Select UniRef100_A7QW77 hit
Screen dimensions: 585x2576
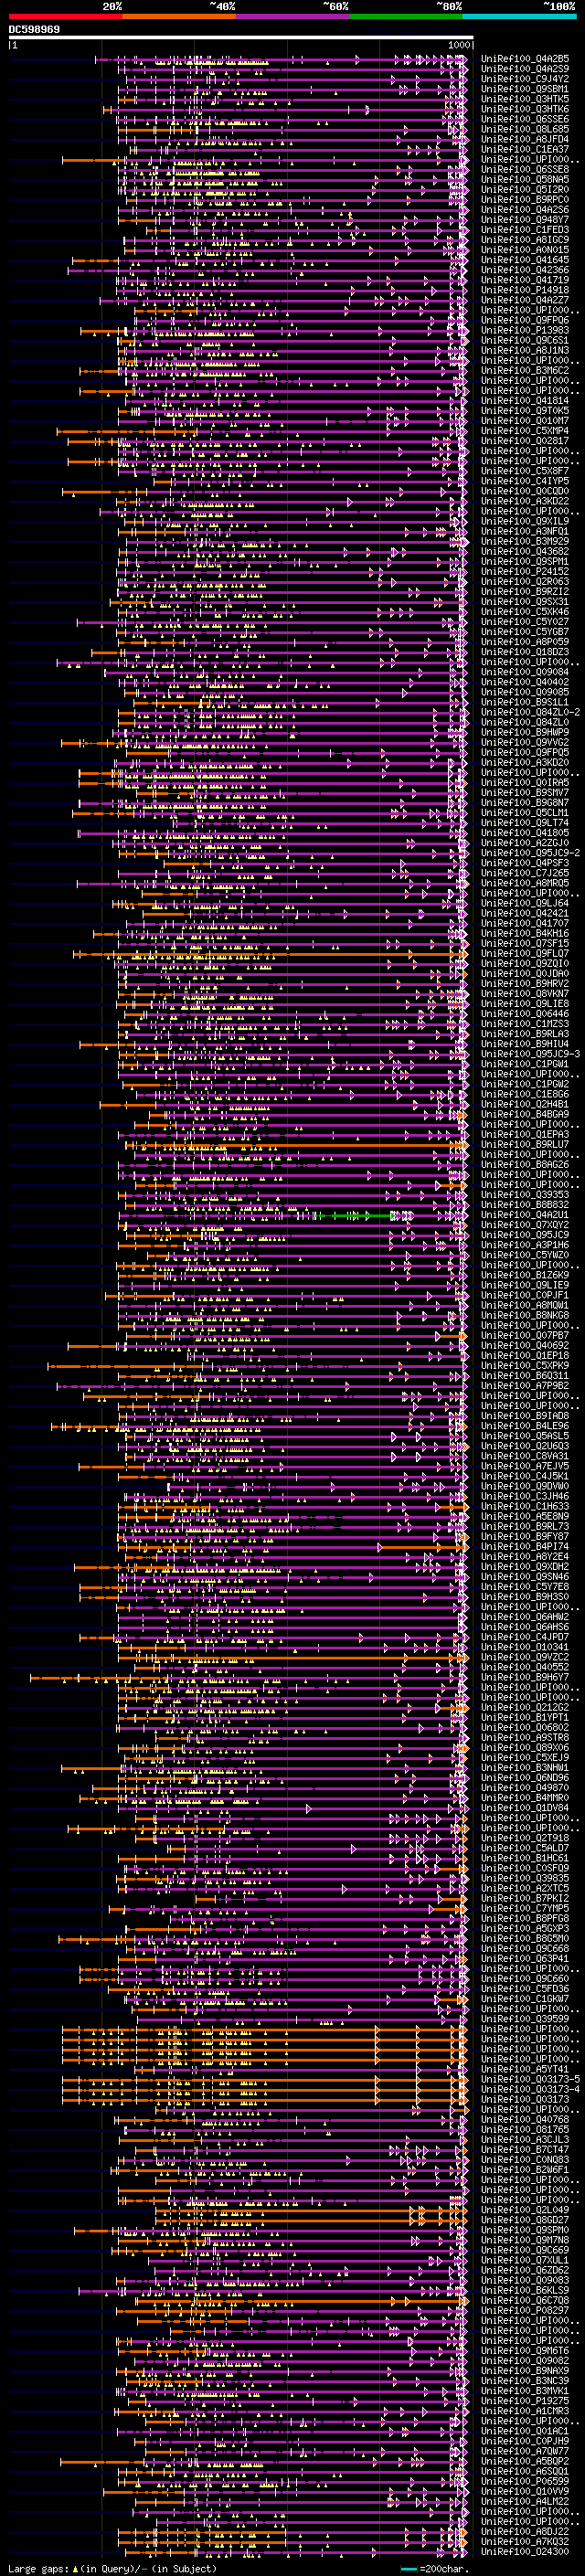[525, 2451]
